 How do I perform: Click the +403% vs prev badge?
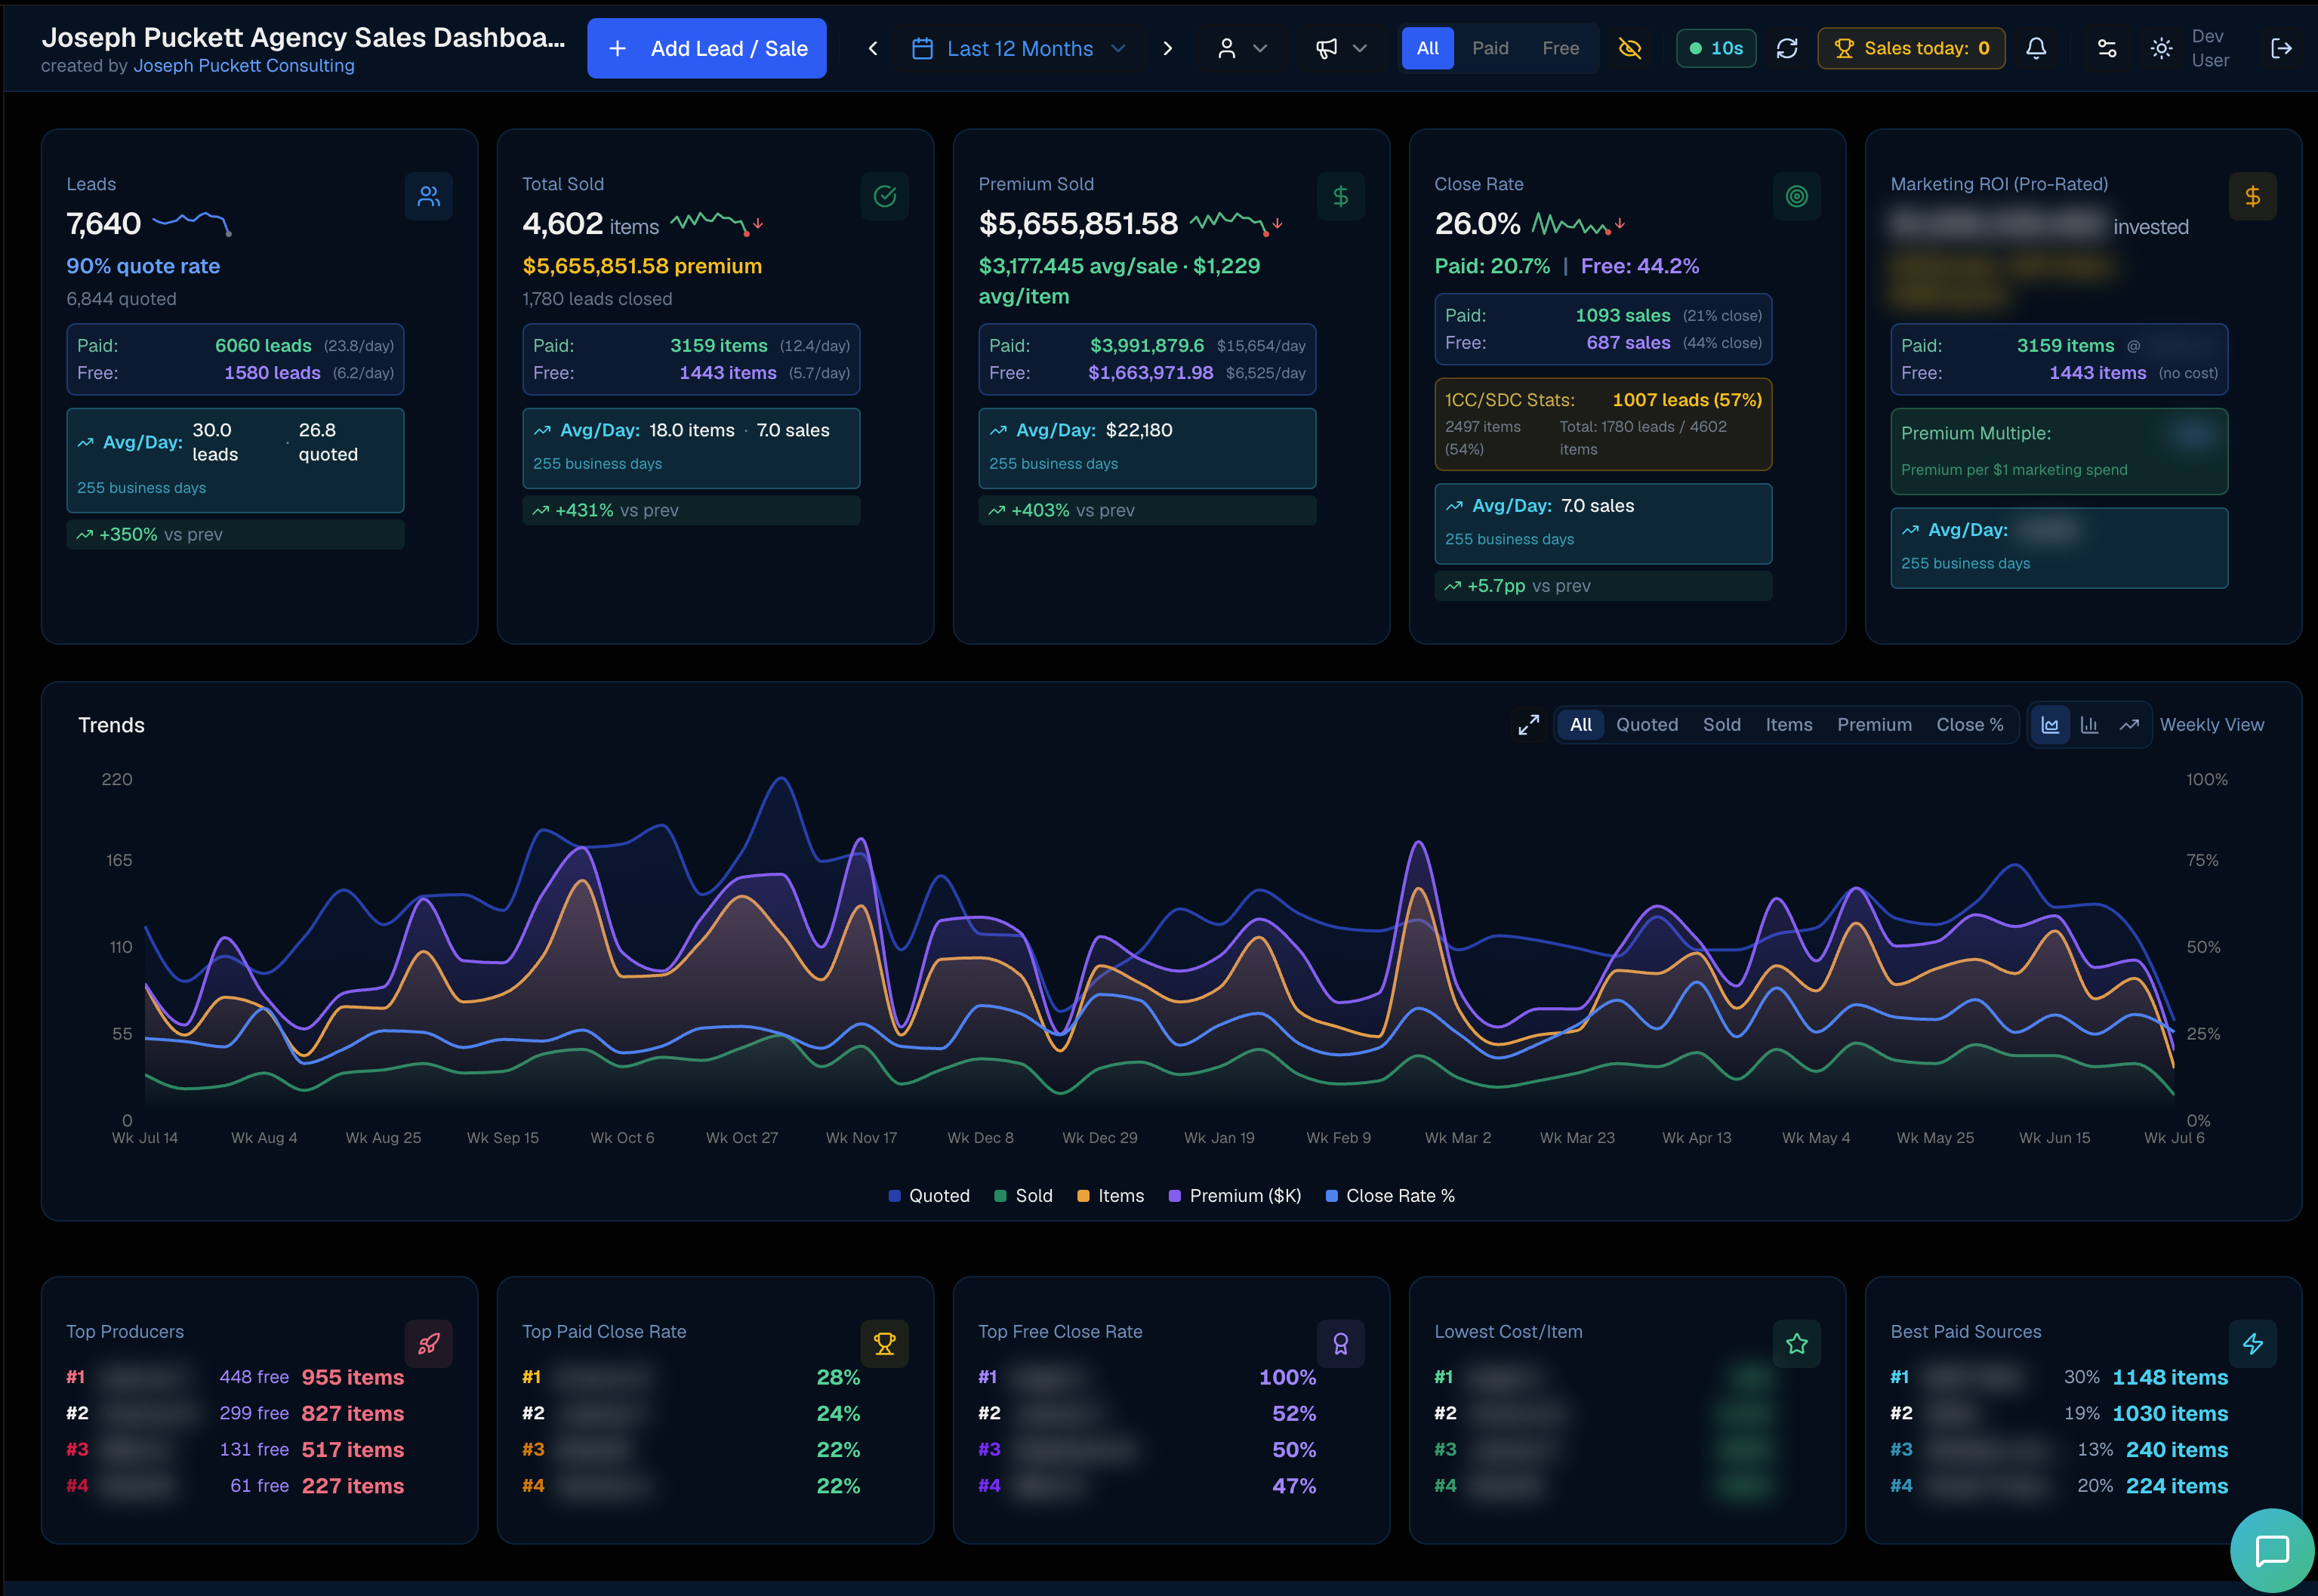point(1147,510)
